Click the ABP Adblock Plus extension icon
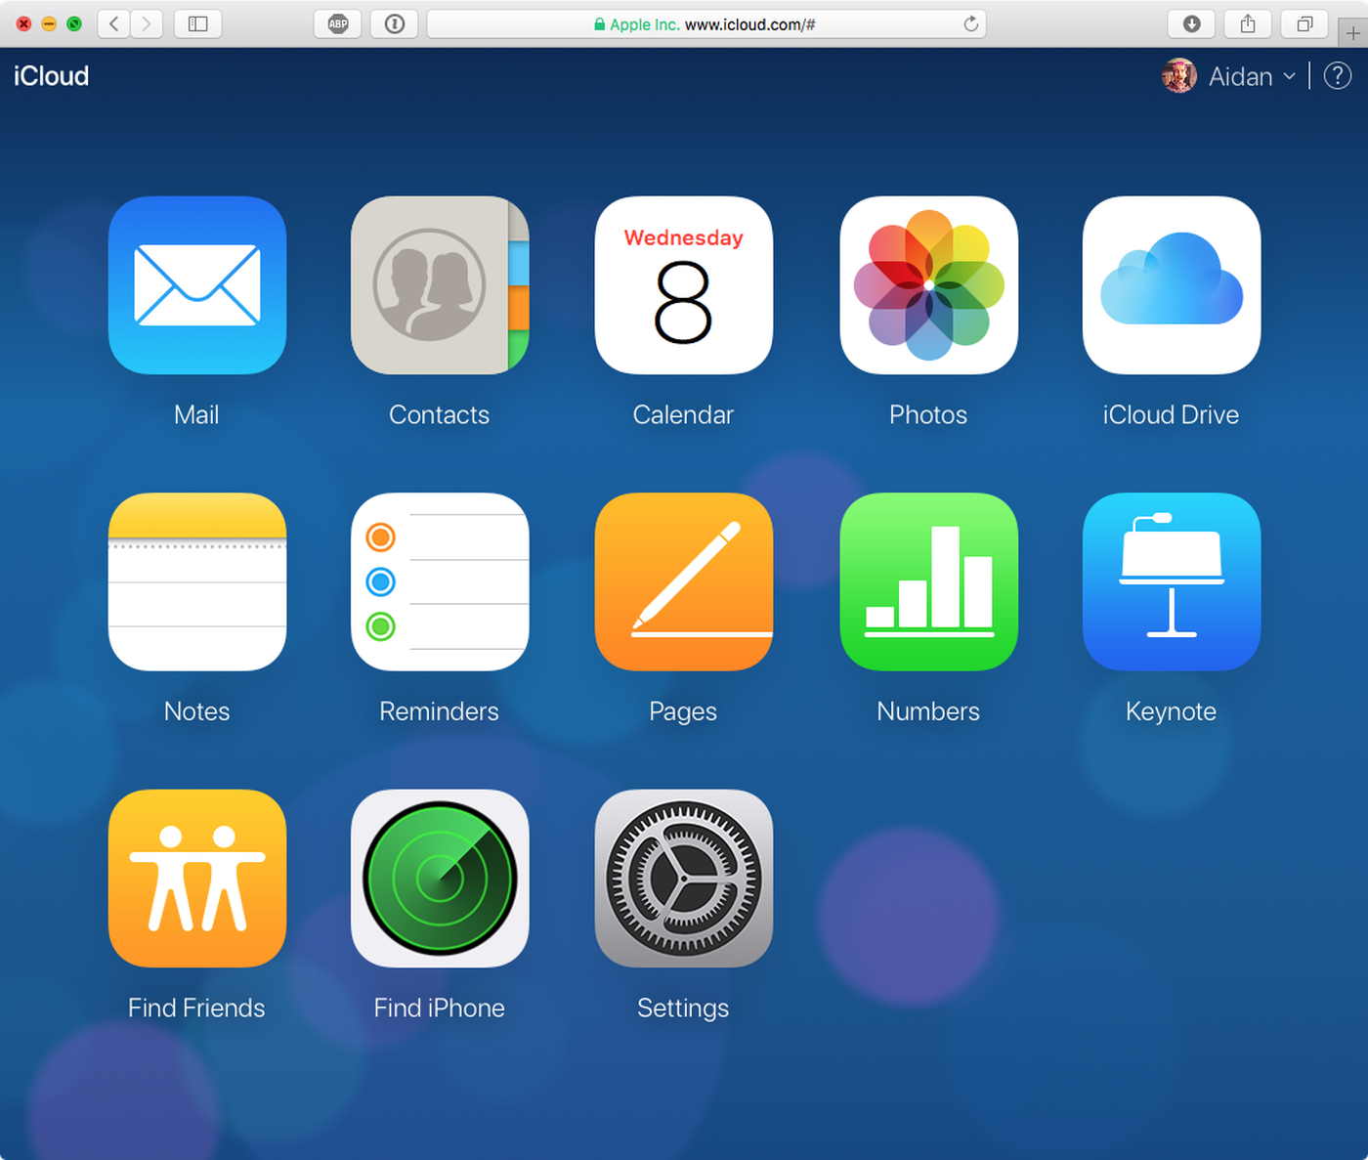The height and width of the screenshot is (1160, 1368). click(x=338, y=23)
